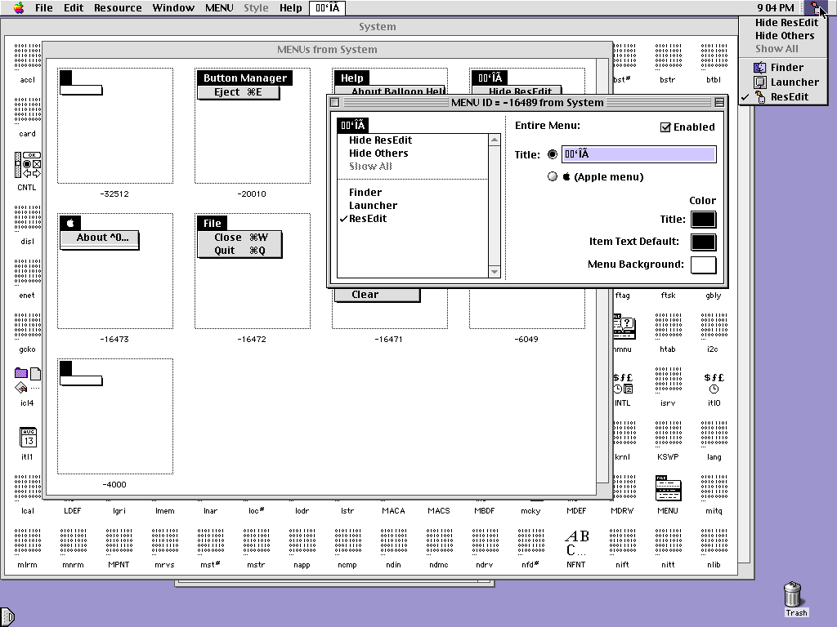Select File MENU -16472 thumbnail
This screenshot has width=837, height=627.
(253, 271)
